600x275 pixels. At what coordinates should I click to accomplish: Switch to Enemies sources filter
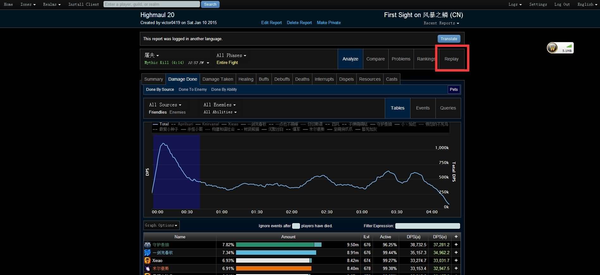[178, 112]
